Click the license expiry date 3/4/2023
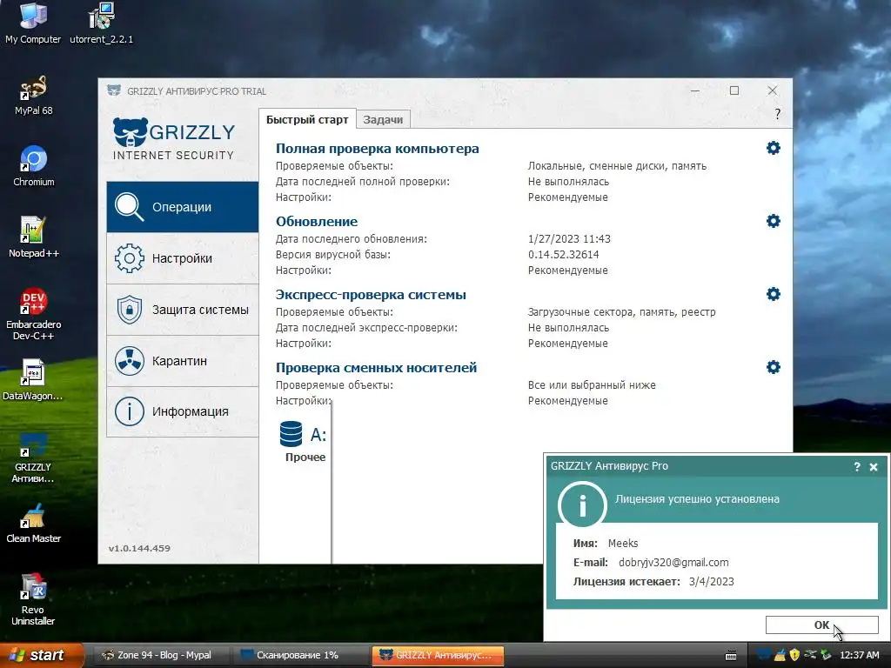Screen dimensions: 891x668 pyautogui.click(x=712, y=582)
